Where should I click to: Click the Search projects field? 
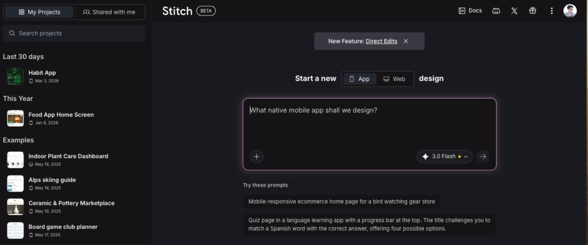coord(73,33)
